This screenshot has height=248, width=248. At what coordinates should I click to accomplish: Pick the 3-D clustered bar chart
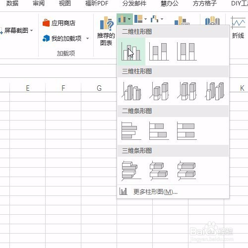[131, 171]
